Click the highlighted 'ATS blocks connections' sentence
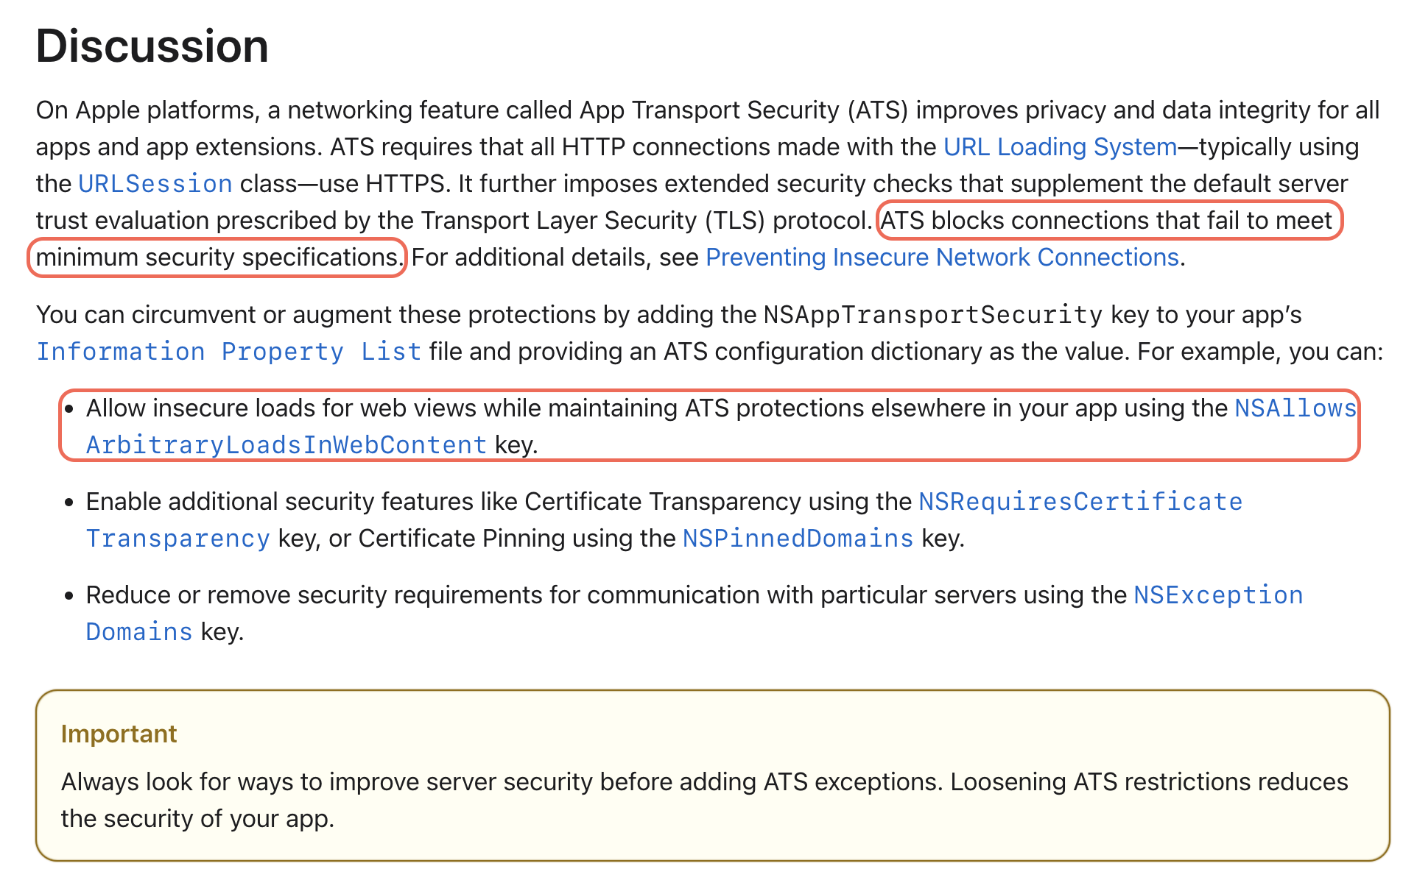 (x=1106, y=221)
